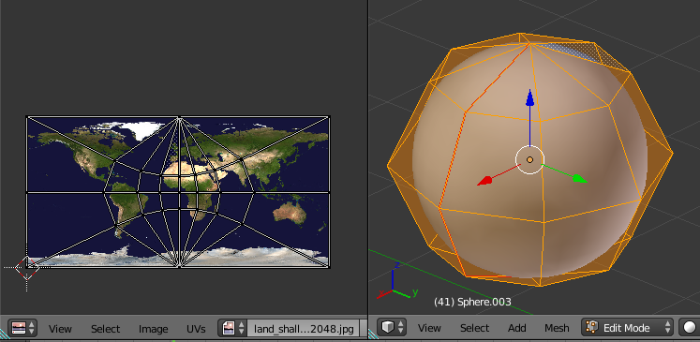This screenshot has width=700, height=342.
Task: Open the Mesh menu
Action: click(x=557, y=328)
